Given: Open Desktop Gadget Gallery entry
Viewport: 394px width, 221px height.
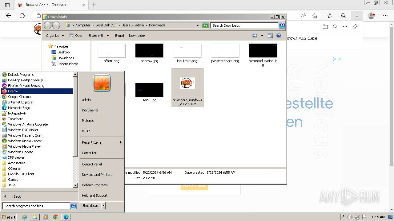Looking at the screenshot, I should tap(37, 80).
